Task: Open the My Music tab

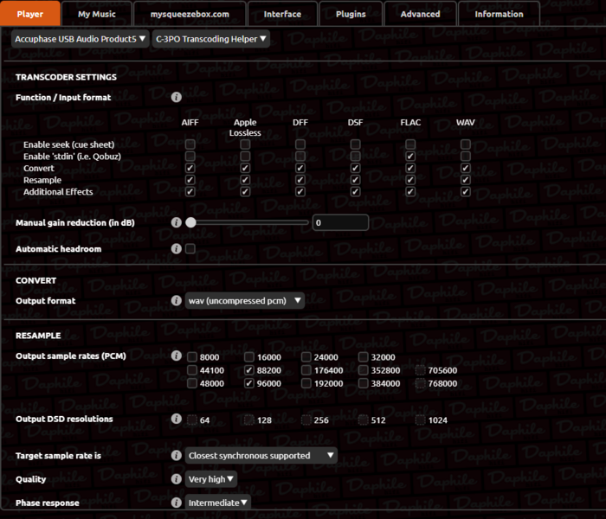Action: tap(97, 14)
